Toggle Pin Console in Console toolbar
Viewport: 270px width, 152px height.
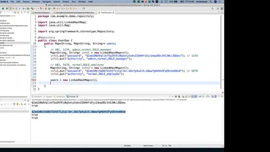200,97
